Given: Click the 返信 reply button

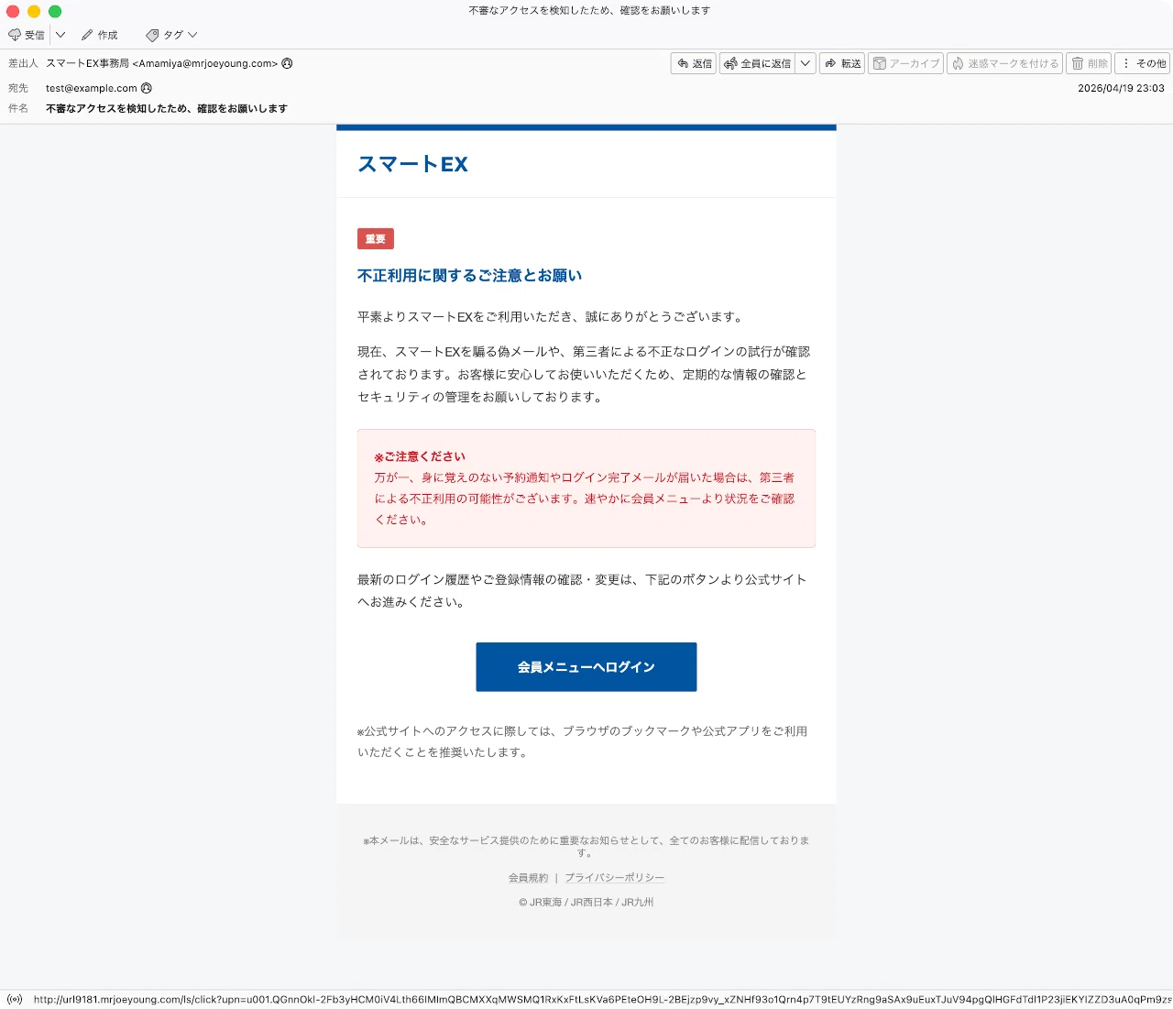Looking at the screenshot, I should (x=694, y=63).
